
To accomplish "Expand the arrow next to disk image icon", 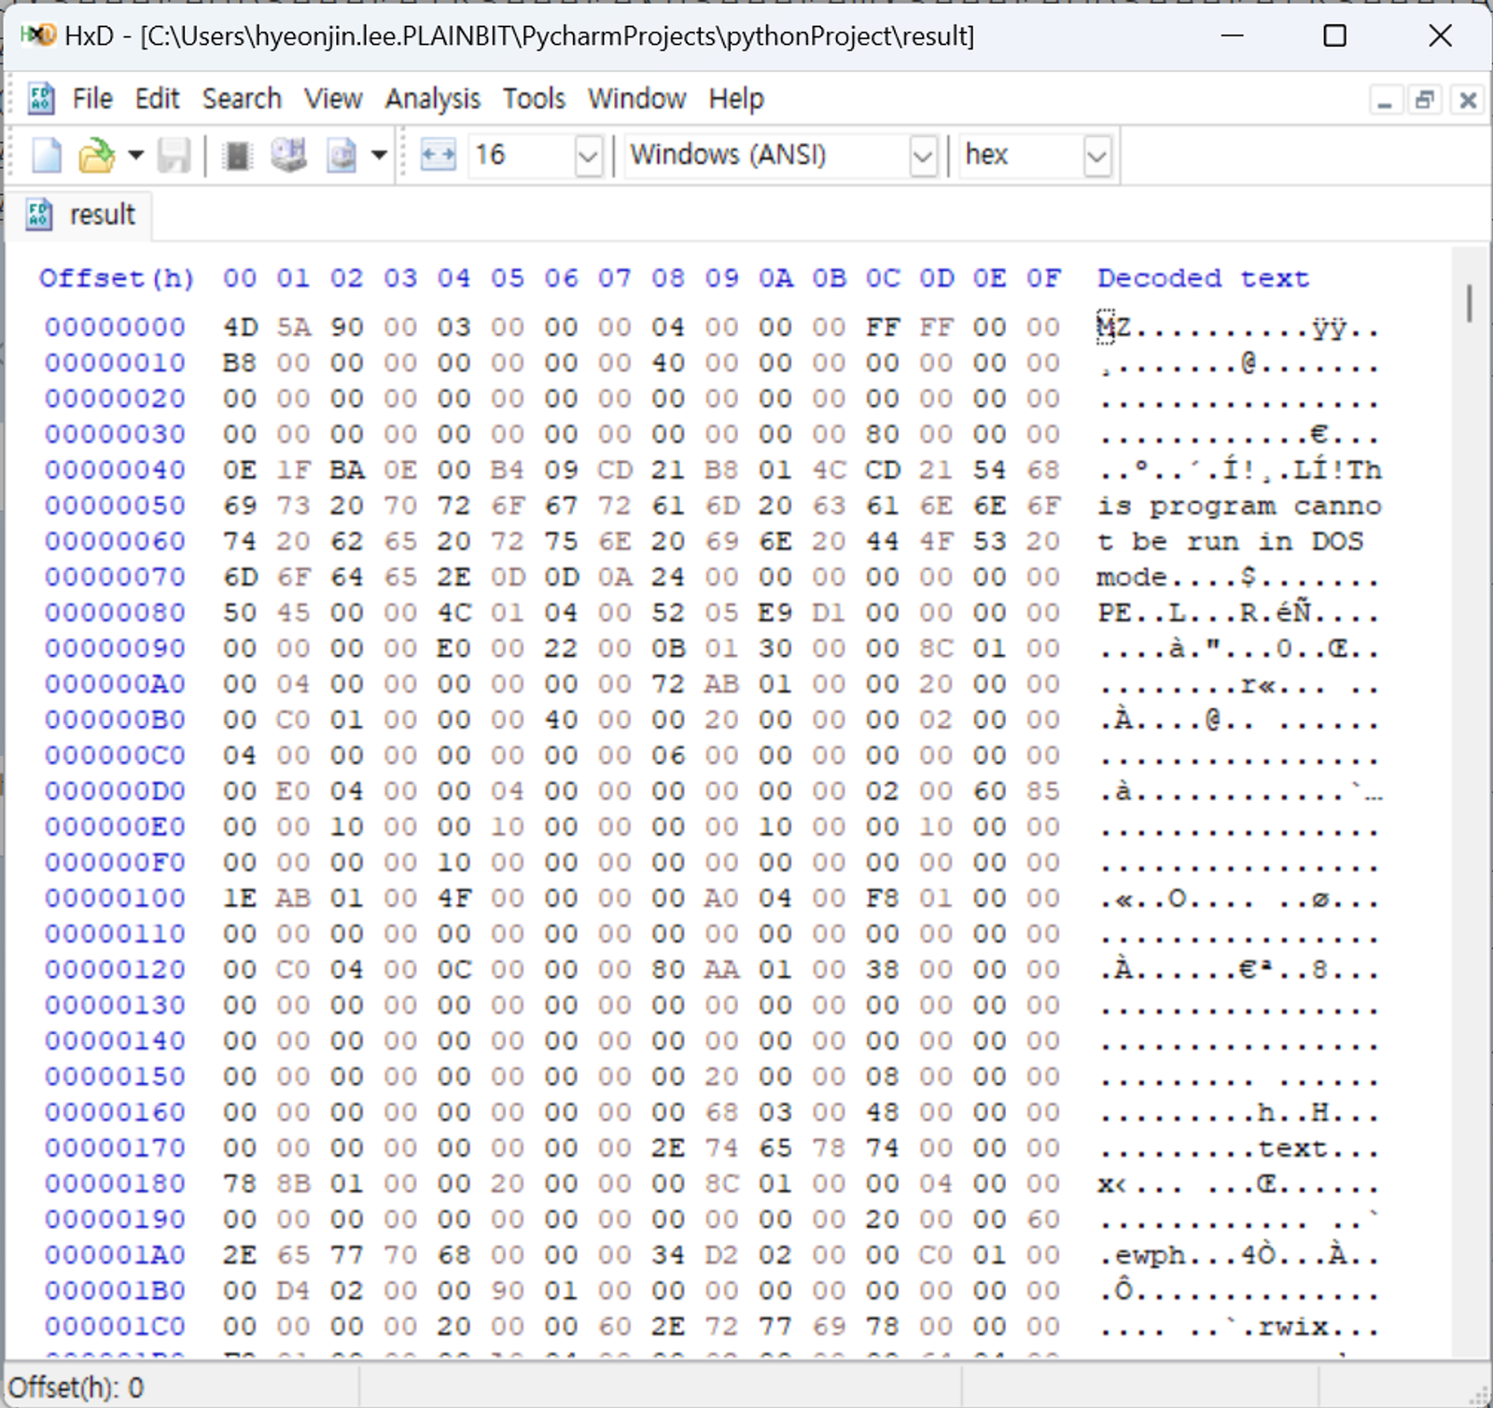I will (379, 155).
